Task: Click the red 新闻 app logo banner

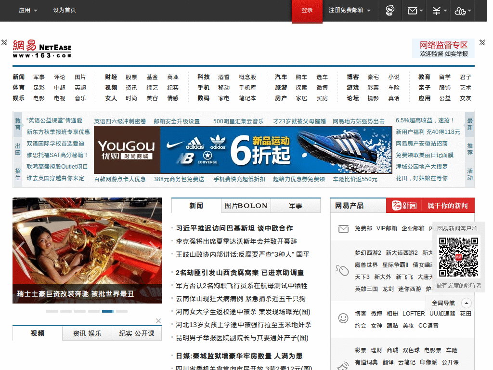Action: (x=430, y=205)
